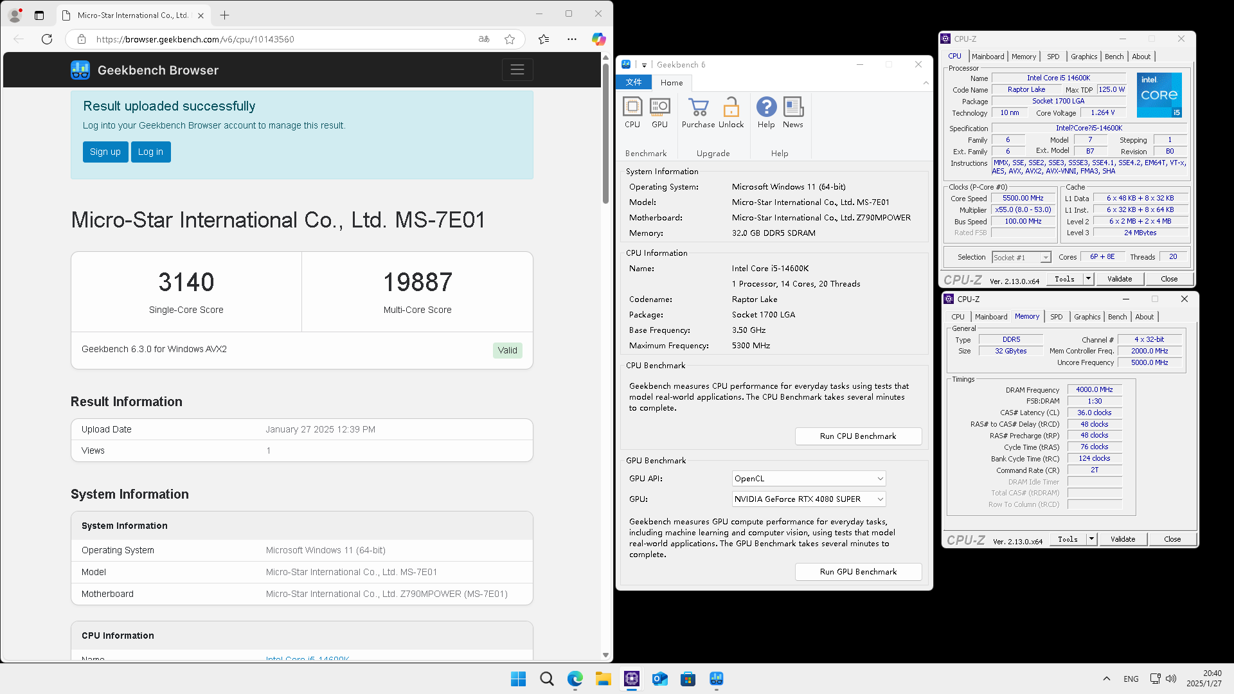
Task: View site information lock icon
Action: click(82, 39)
